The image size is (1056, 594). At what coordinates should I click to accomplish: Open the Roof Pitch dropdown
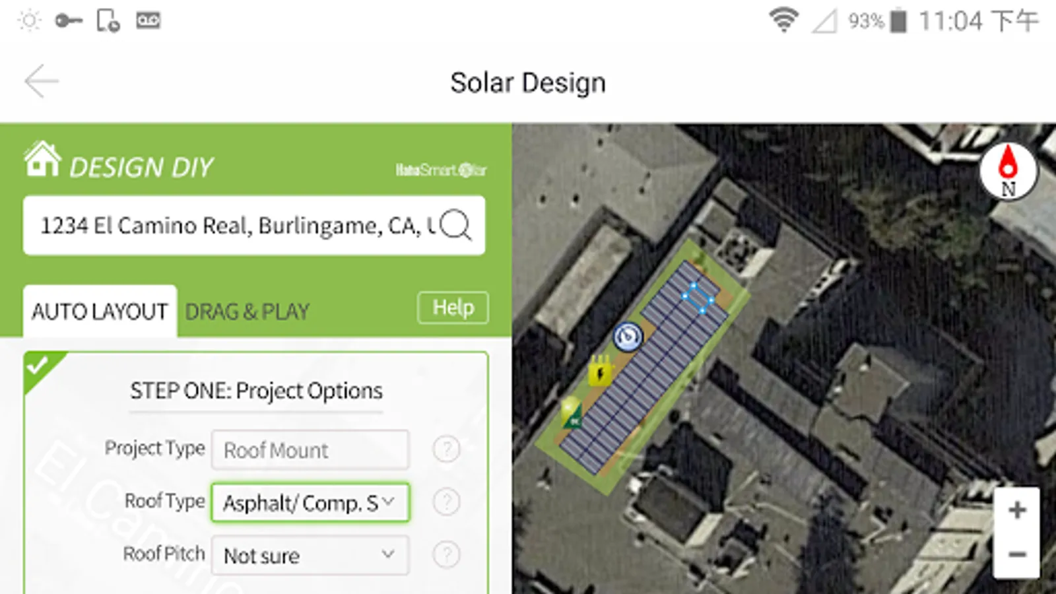point(310,556)
